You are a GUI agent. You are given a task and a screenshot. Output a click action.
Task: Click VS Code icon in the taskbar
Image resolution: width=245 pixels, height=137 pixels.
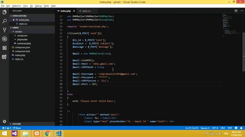(59, 134)
